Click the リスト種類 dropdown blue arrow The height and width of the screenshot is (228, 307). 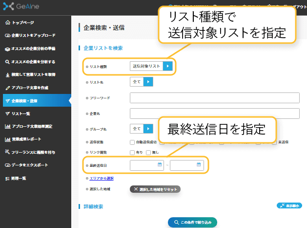tap(167, 66)
